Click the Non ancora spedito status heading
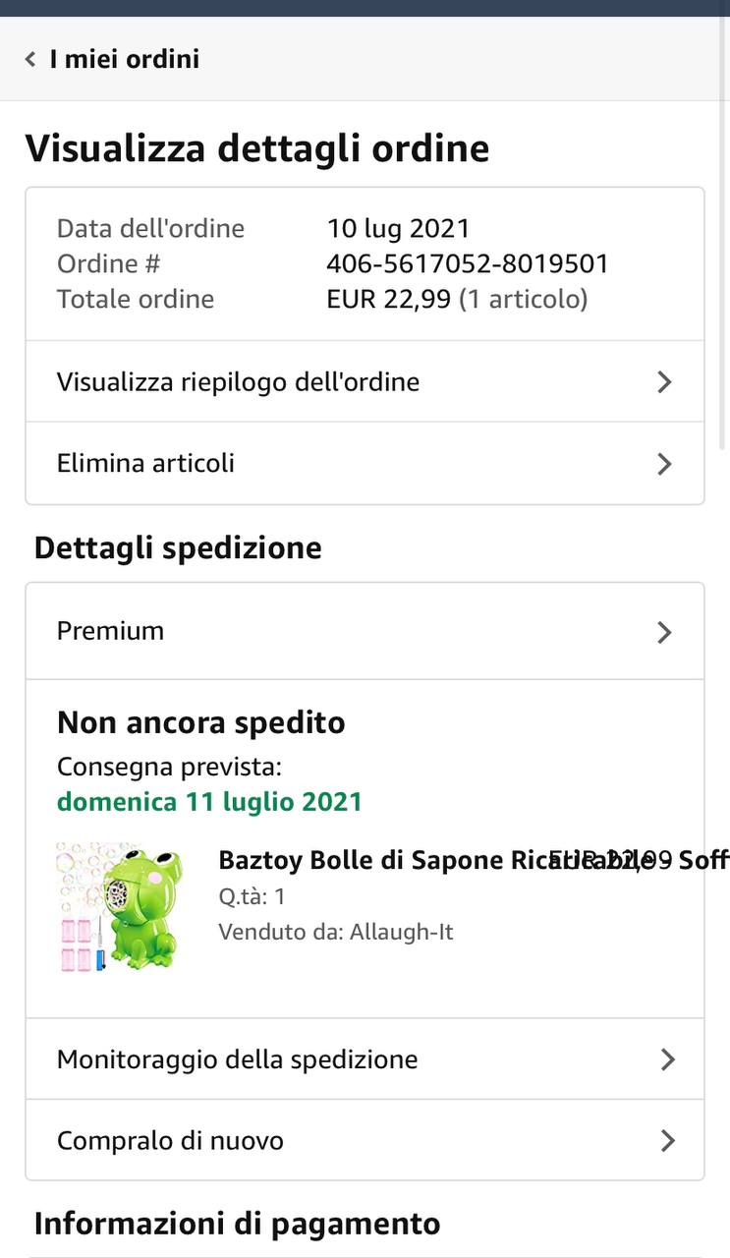 201,723
